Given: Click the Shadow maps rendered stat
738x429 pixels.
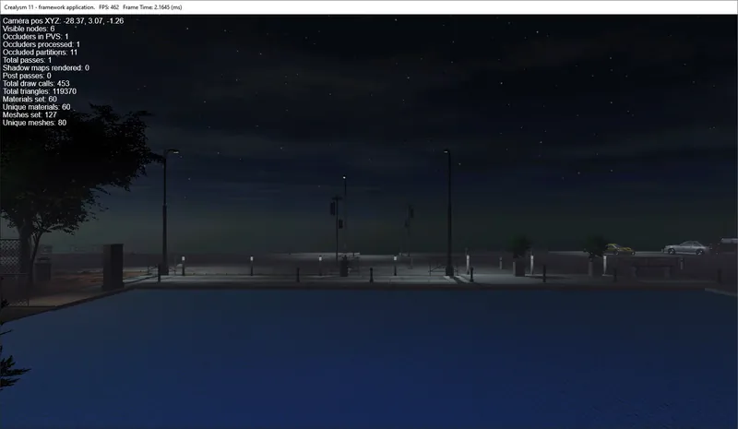Looking at the screenshot, I should (x=45, y=68).
